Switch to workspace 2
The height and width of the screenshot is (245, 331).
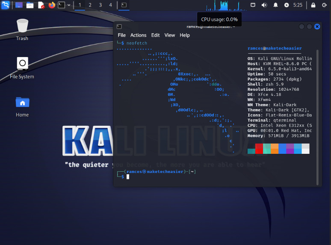click(90, 5)
